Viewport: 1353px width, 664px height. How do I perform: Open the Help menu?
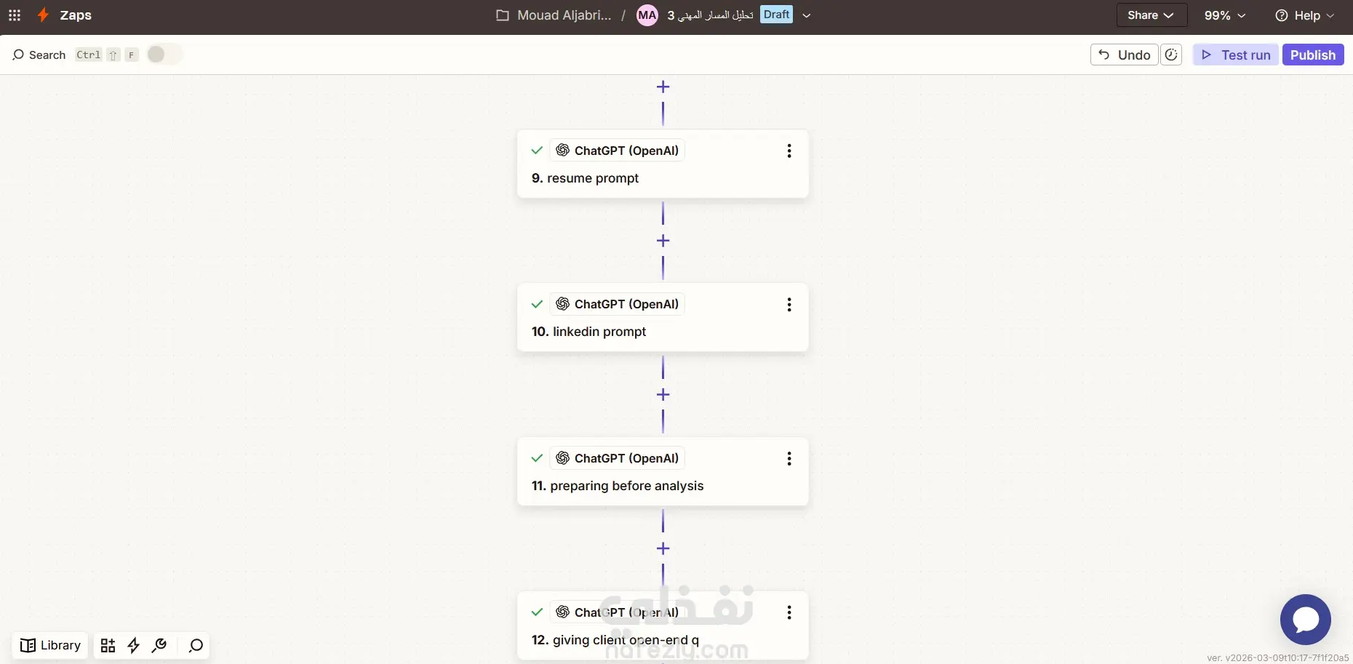point(1306,15)
